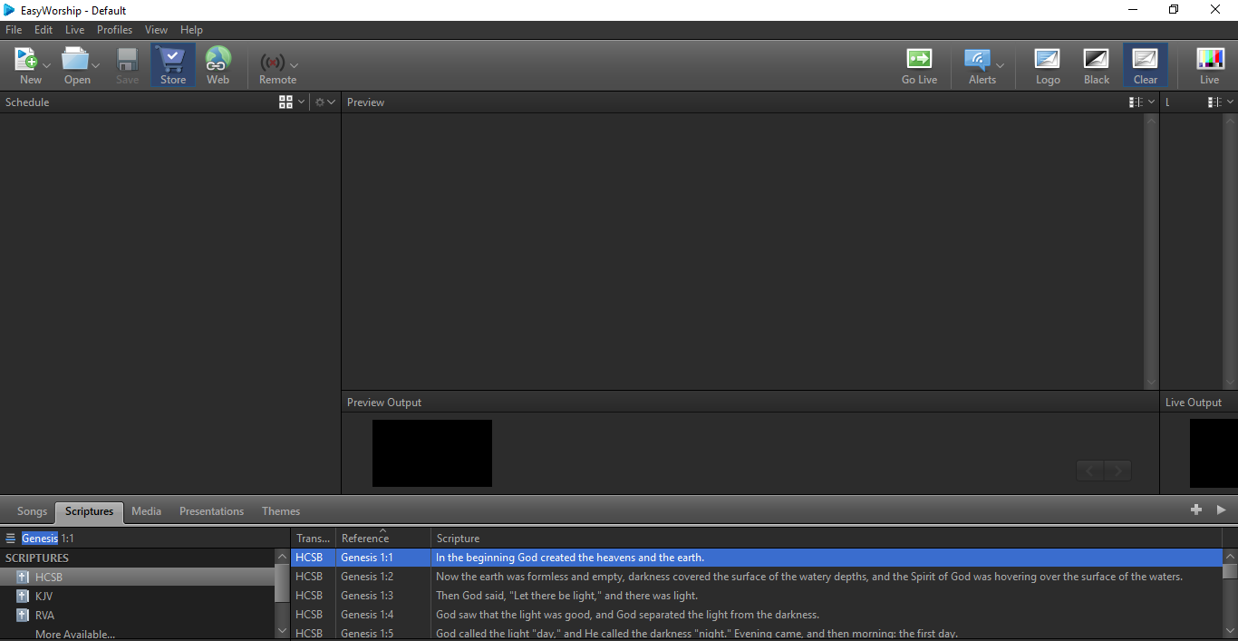1238x641 pixels.
Task: Select the RVA Bible icon
Action: coord(23,615)
